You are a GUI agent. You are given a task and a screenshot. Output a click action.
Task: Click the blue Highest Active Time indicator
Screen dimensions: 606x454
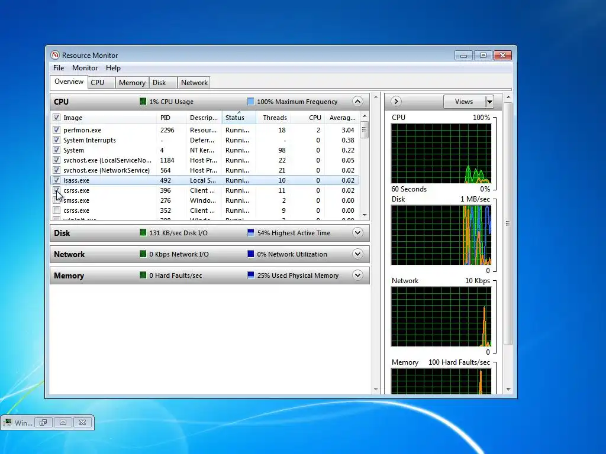250,233
